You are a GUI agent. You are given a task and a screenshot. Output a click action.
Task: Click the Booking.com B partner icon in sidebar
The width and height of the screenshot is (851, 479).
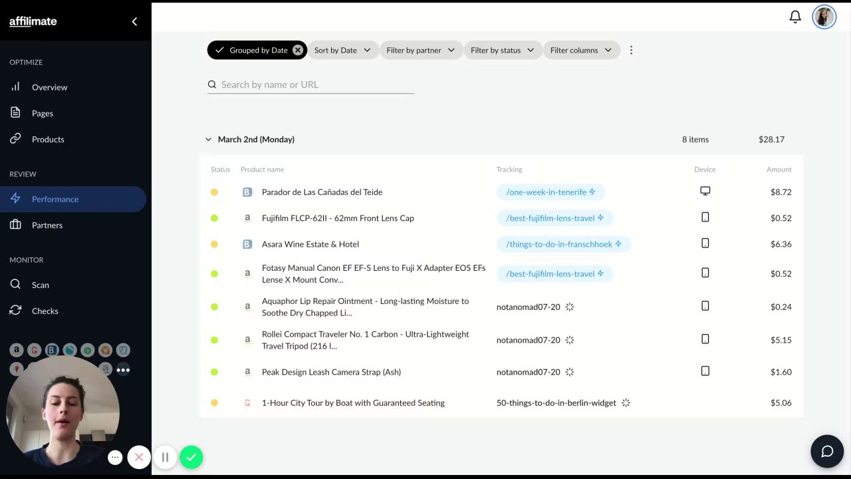tap(52, 350)
